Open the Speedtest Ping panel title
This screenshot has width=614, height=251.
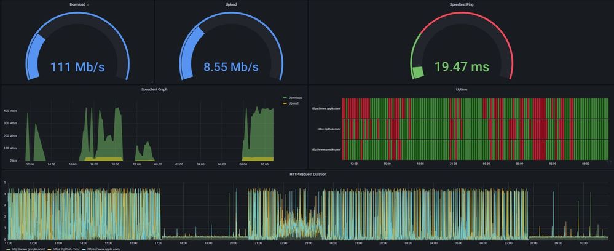tap(461, 4)
